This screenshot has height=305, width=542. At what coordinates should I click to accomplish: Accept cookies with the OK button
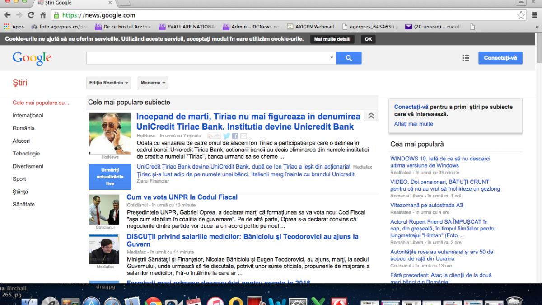368,39
